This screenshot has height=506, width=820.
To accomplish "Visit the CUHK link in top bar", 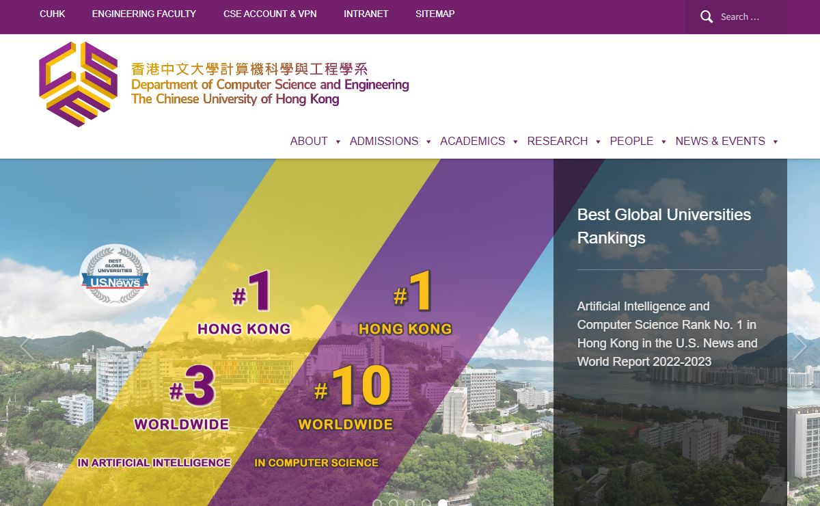I will point(53,14).
